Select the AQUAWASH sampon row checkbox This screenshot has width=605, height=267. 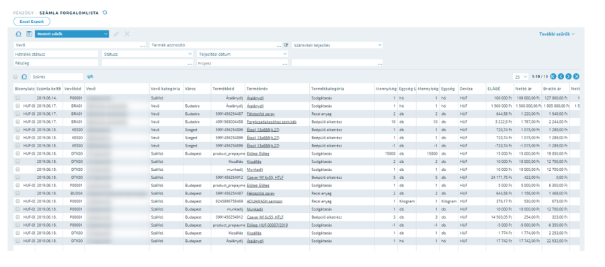coord(17,201)
